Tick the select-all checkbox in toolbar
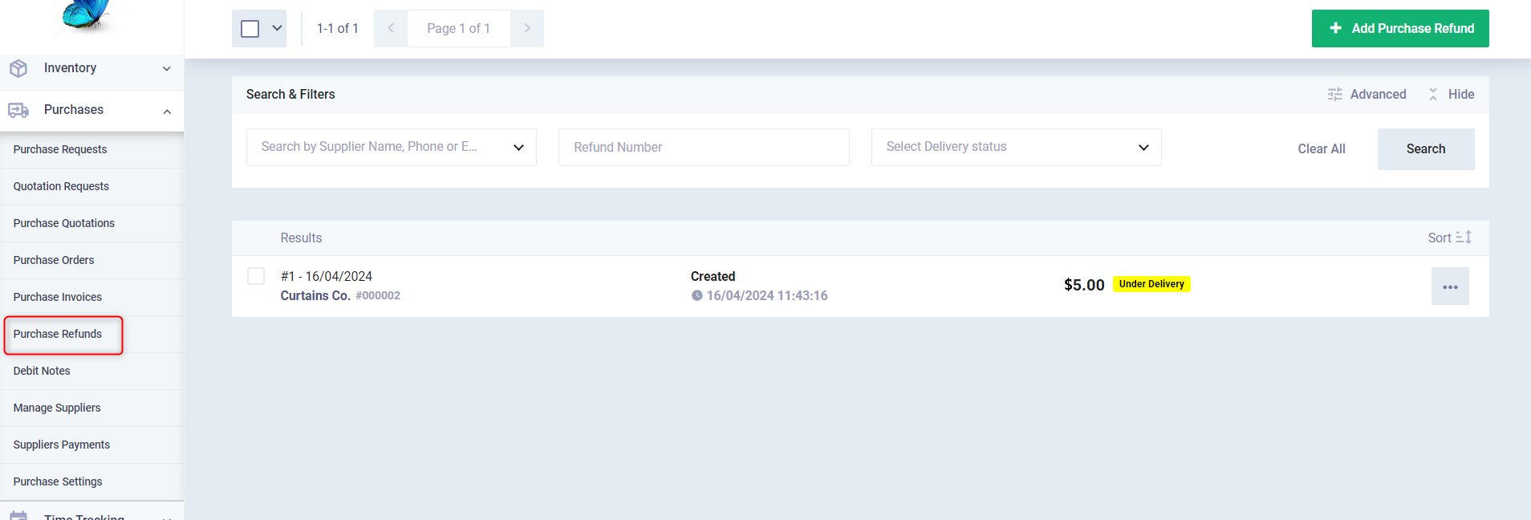The height and width of the screenshot is (520, 1531). [250, 29]
